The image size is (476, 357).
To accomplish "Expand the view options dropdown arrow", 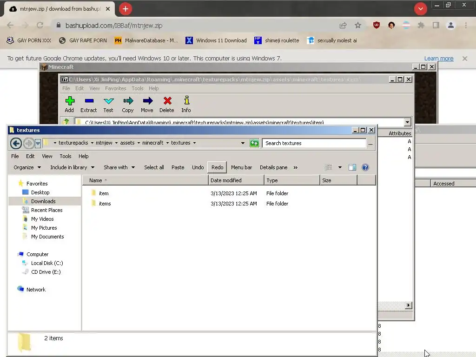I will tap(340, 167).
